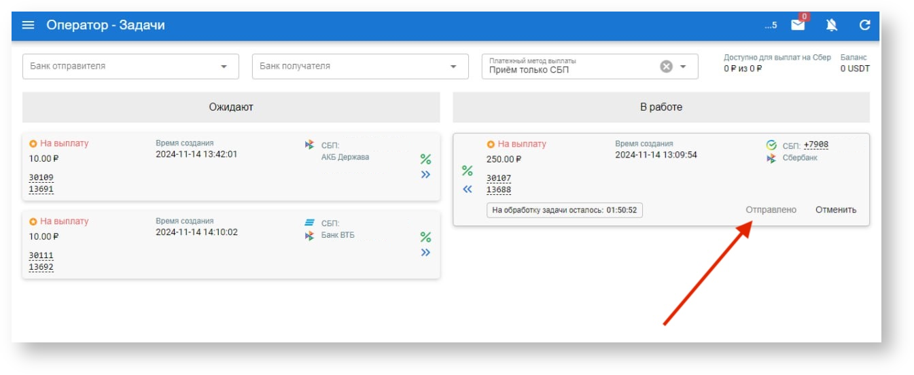This screenshot has height=375, width=914.
Task: Click the Сбербанк bank icon
Action: click(771, 145)
